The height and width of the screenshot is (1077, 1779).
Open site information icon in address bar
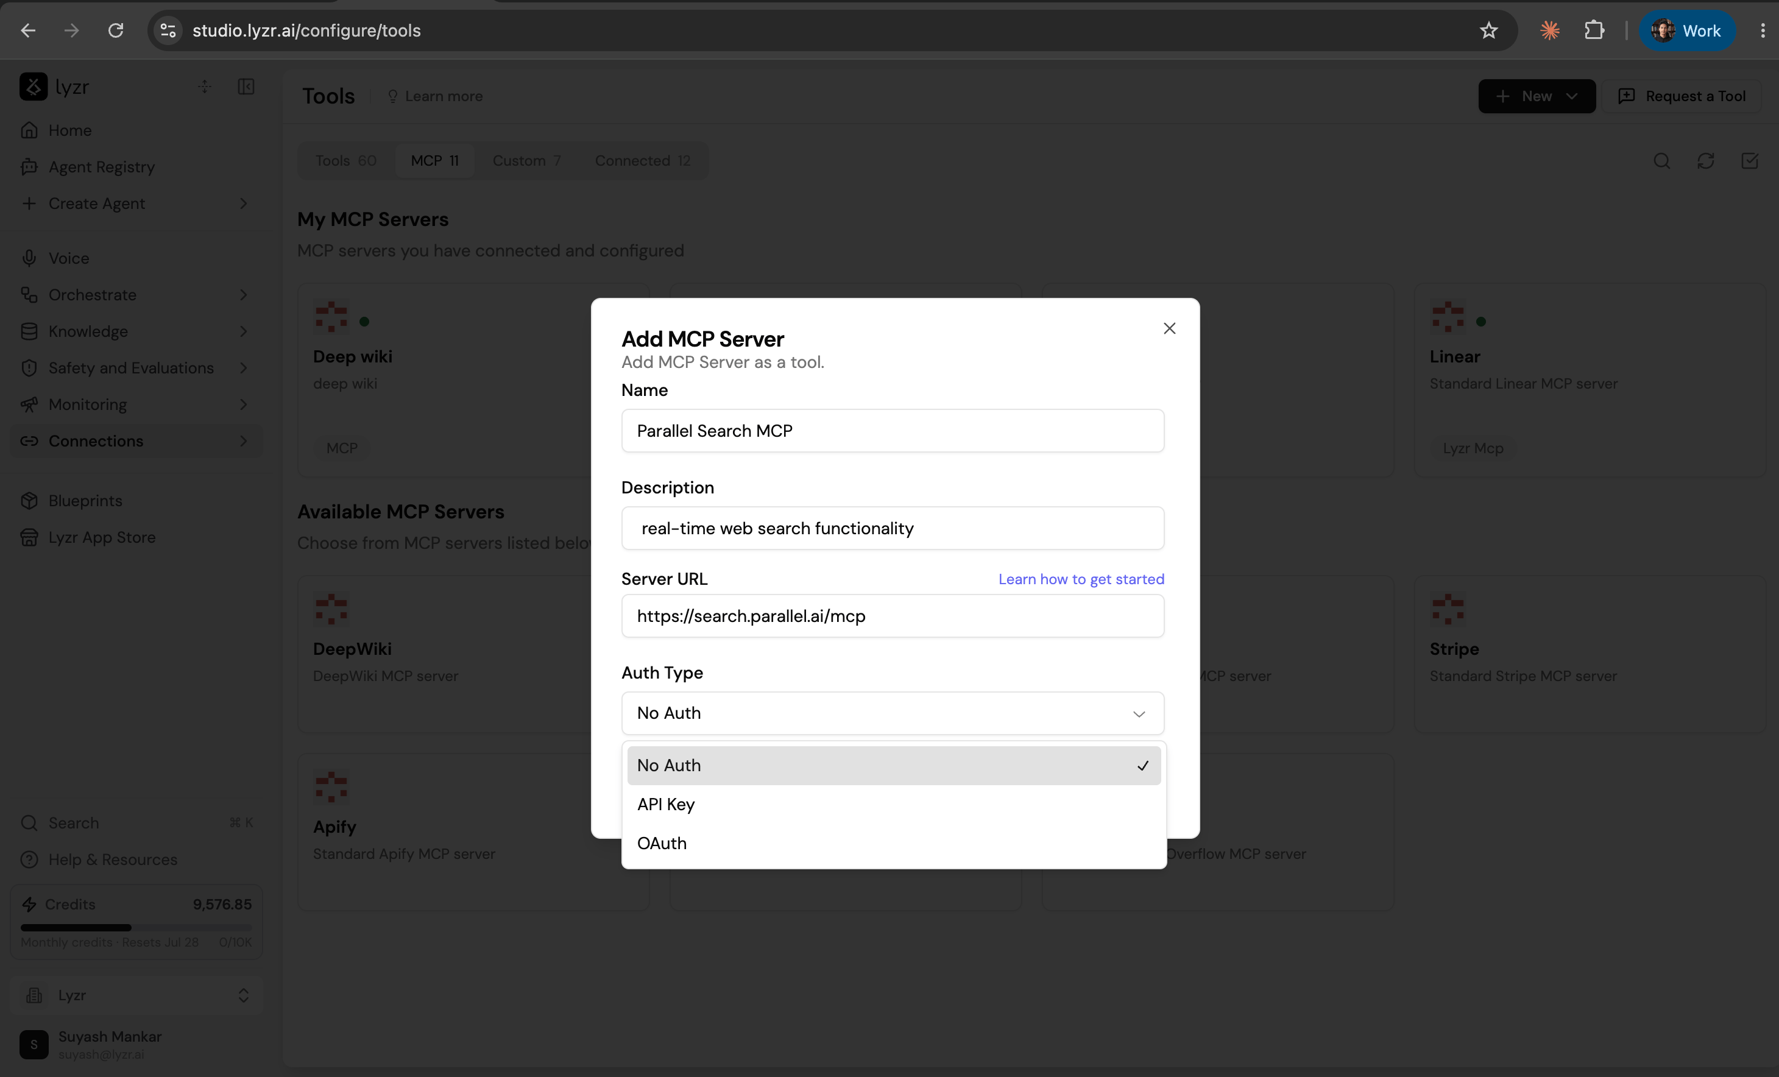click(x=168, y=30)
